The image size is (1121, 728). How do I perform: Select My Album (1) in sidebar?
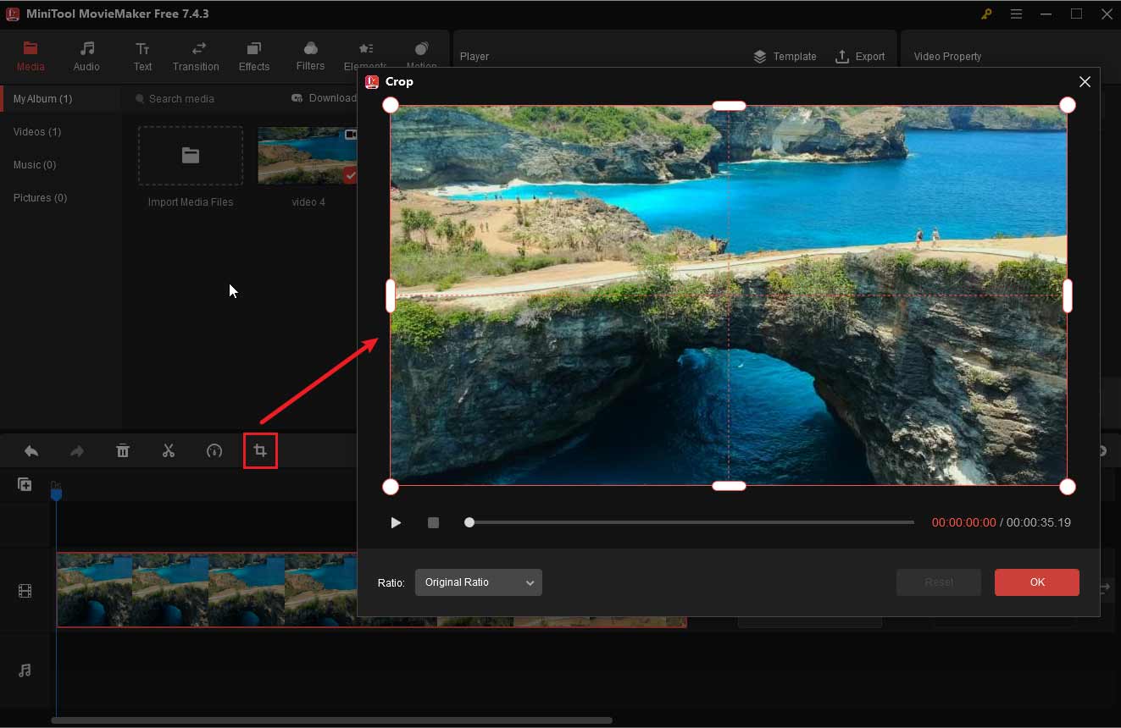pyautogui.click(x=60, y=99)
